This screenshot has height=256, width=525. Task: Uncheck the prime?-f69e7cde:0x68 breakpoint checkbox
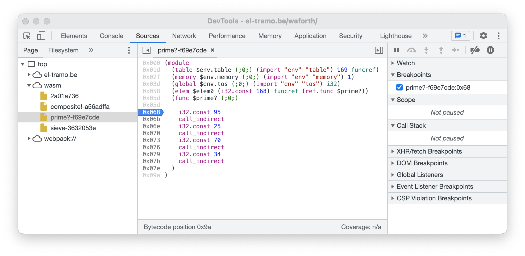click(x=399, y=87)
